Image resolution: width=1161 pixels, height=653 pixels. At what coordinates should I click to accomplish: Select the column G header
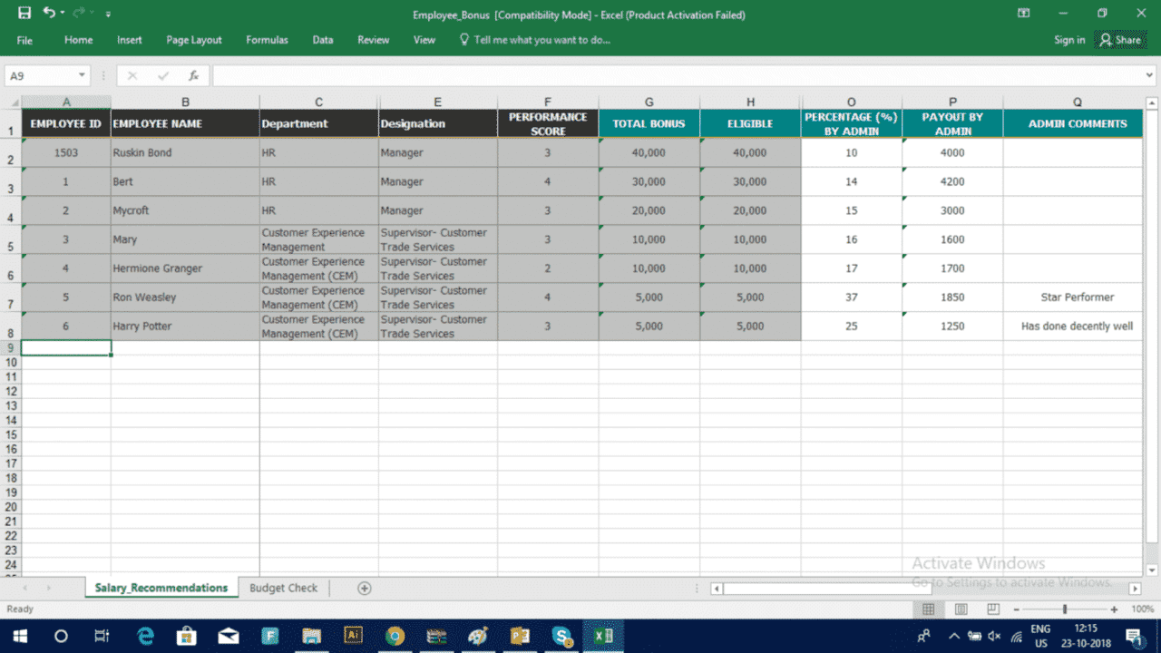(649, 102)
